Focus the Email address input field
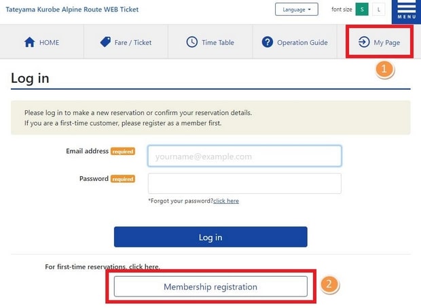This screenshot has height=308, width=421. 244,156
